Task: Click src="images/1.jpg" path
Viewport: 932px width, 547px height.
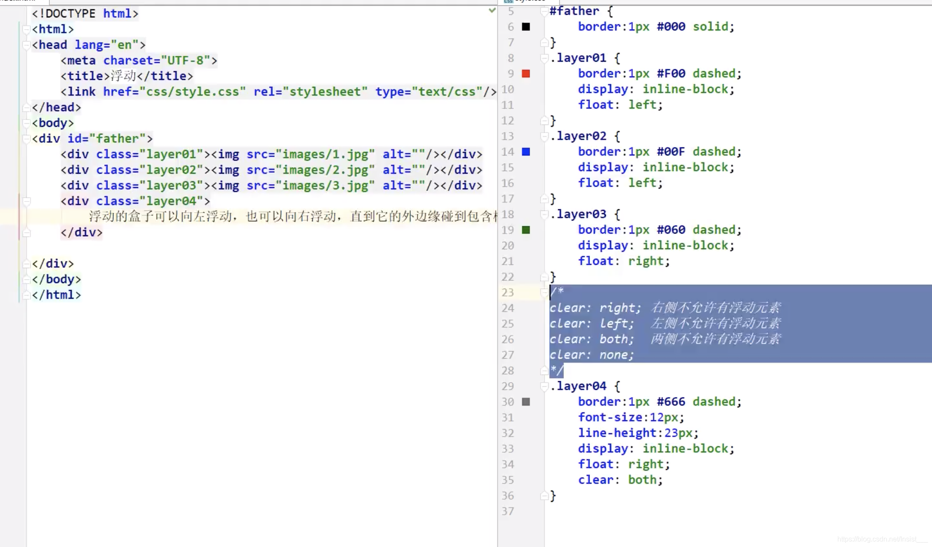Action: click(x=311, y=155)
